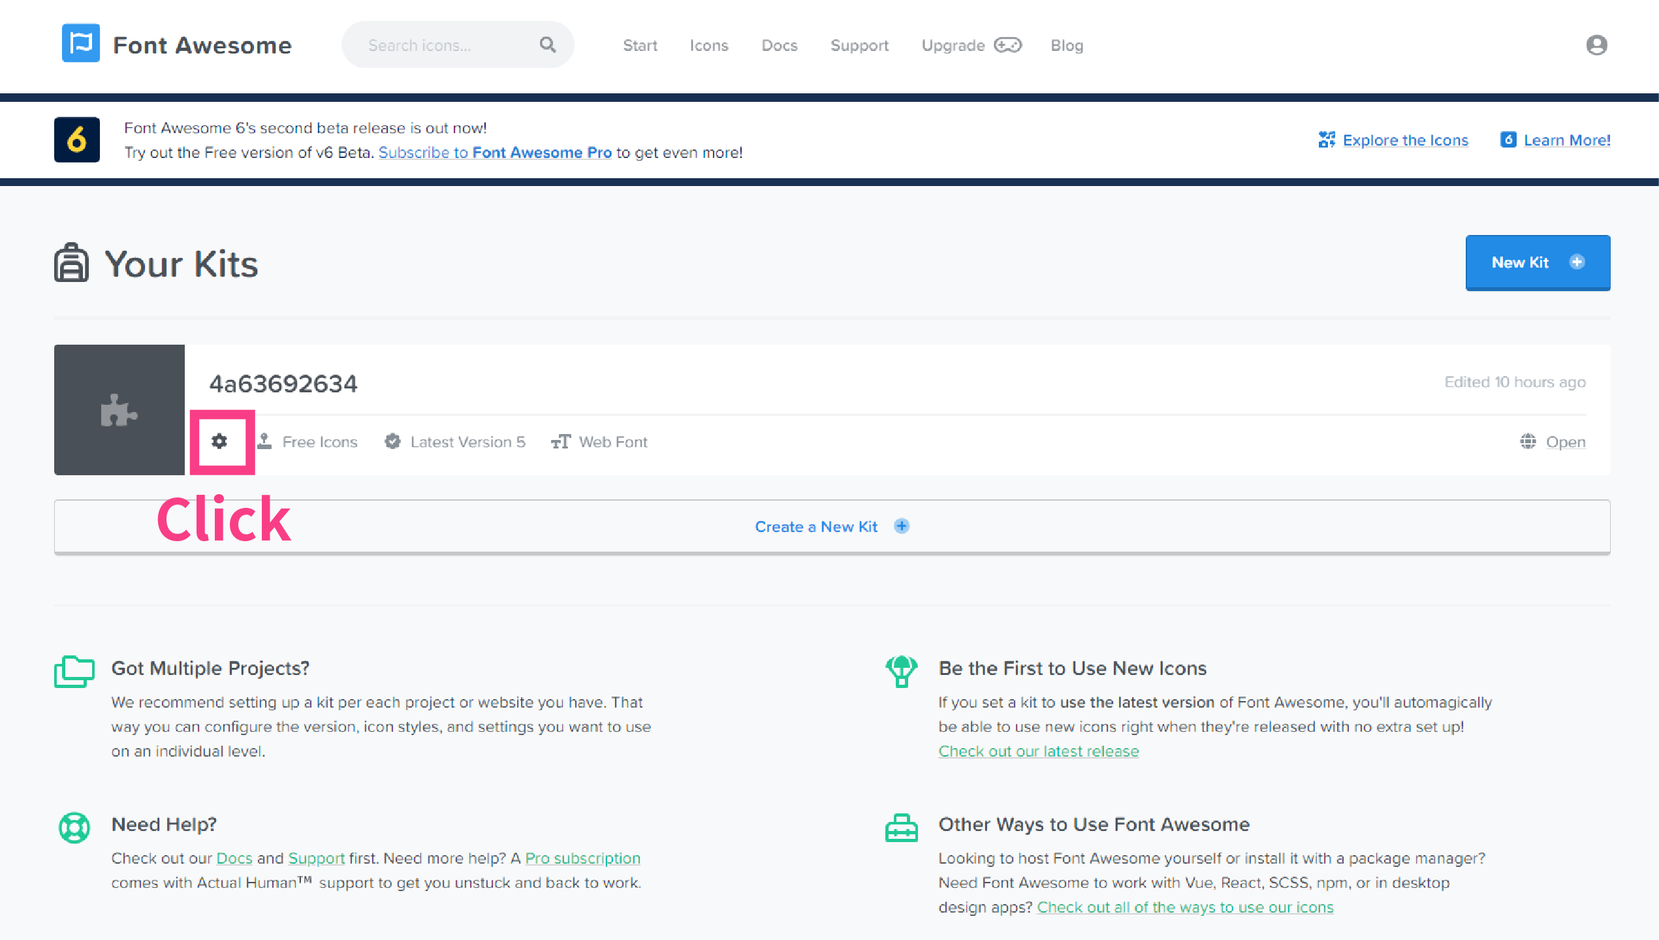
Task: Open the Blog navigation link
Action: (x=1066, y=46)
